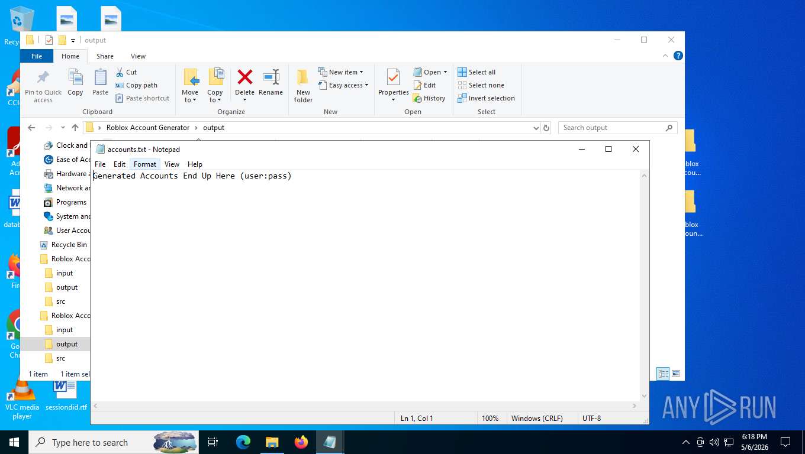The image size is (805, 454).
Task: Click the Windows Start button
Action: (x=14, y=442)
